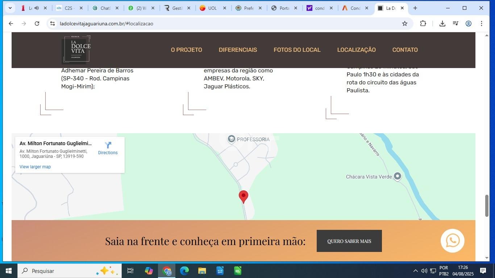Click the Chácara Vista Verde map marker
The width and height of the screenshot is (495, 278).
[398, 176]
